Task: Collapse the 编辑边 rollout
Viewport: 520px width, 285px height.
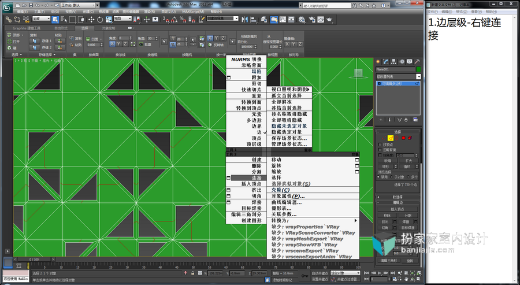Action: pyautogui.click(x=398, y=202)
